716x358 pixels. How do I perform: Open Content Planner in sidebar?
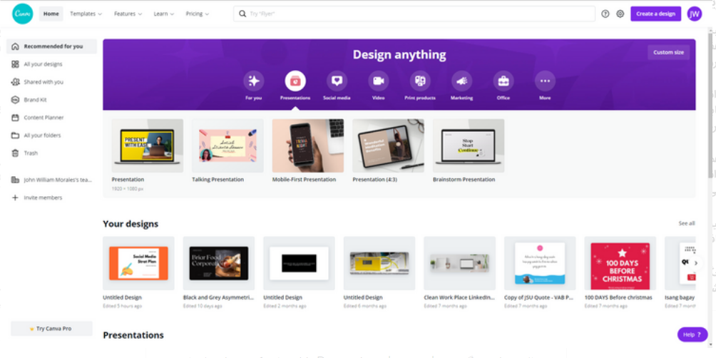pyautogui.click(x=51, y=118)
